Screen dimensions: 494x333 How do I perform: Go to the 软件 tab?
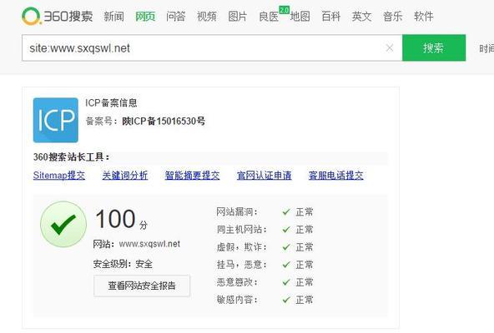point(424,17)
